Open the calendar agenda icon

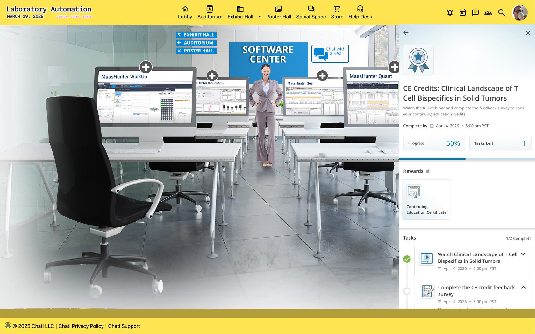click(463, 13)
